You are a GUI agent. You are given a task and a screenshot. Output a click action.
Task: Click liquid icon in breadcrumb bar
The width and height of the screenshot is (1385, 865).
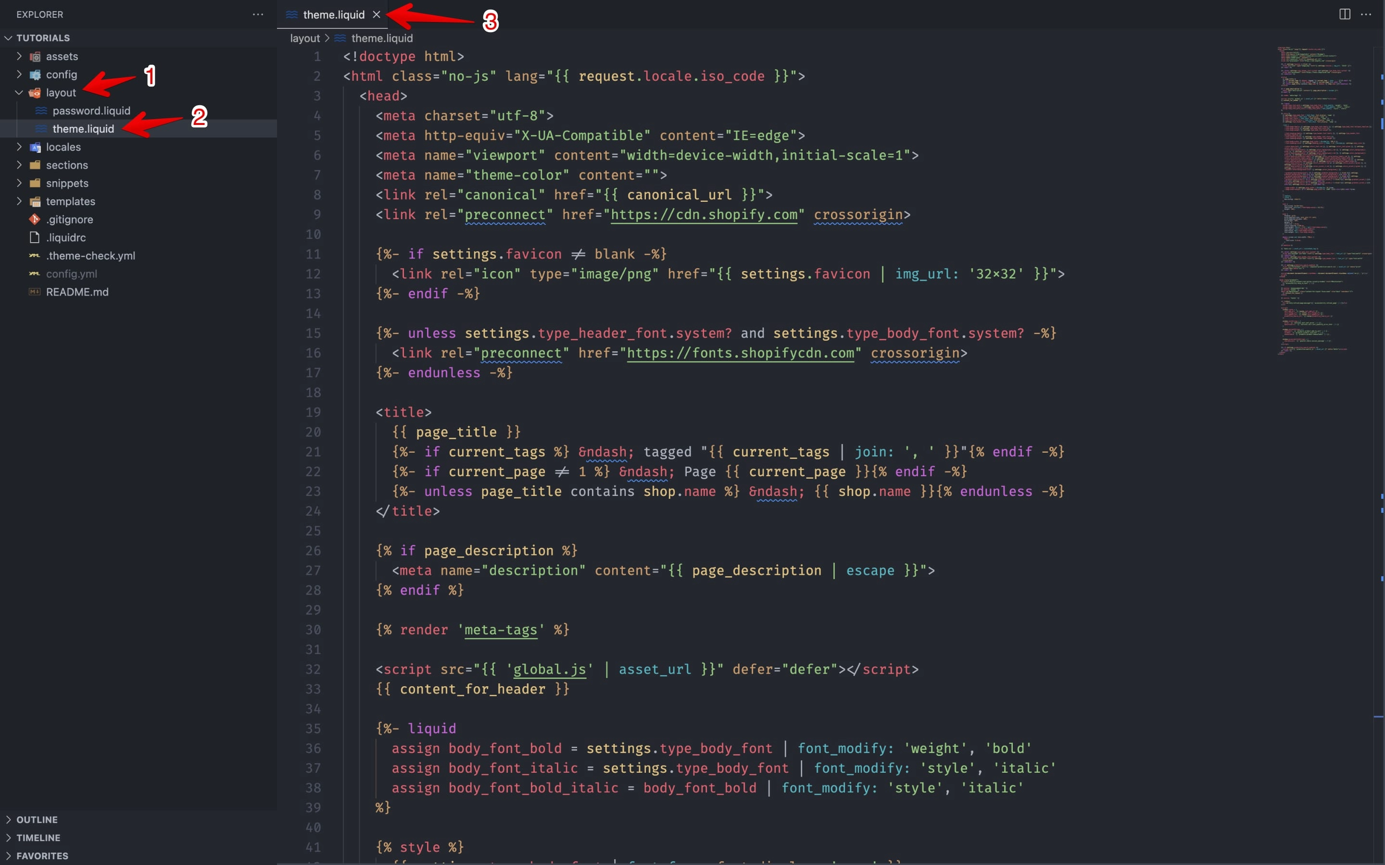pos(340,38)
